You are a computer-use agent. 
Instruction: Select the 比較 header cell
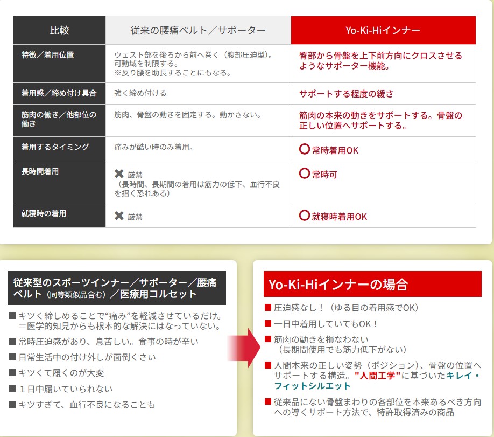tap(59, 30)
